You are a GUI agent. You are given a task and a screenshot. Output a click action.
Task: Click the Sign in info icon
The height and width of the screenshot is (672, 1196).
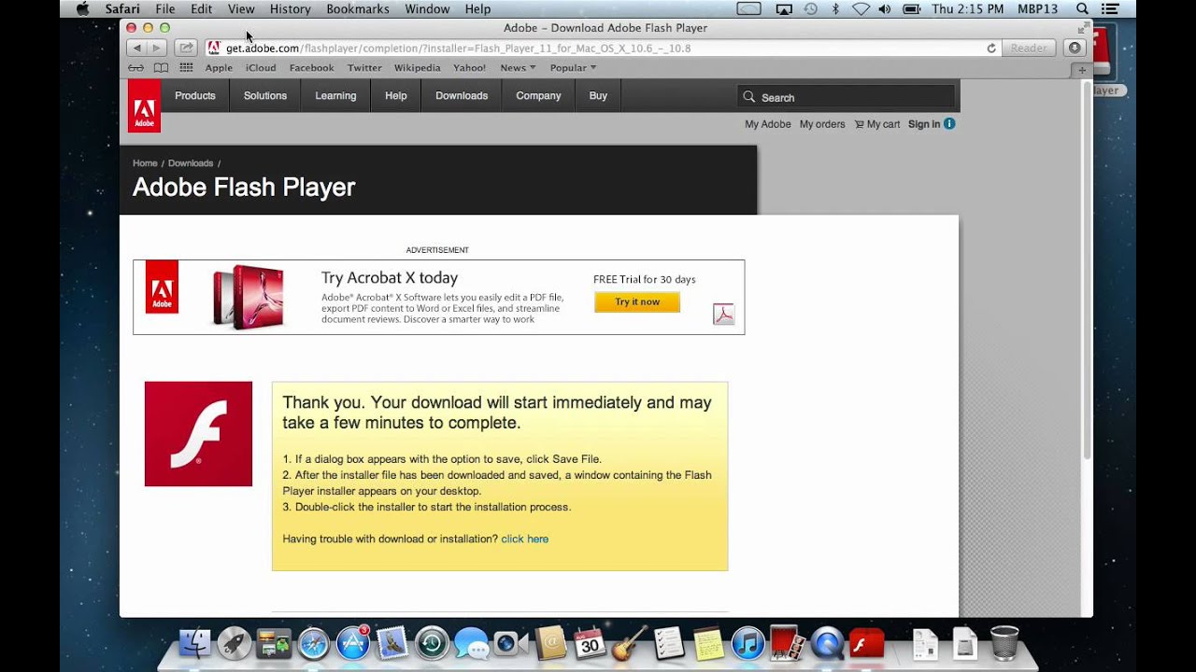point(949,123)
